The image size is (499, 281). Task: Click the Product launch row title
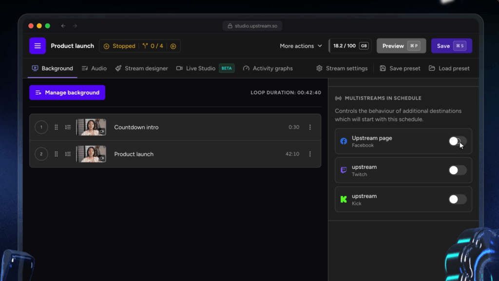[134, 154]
